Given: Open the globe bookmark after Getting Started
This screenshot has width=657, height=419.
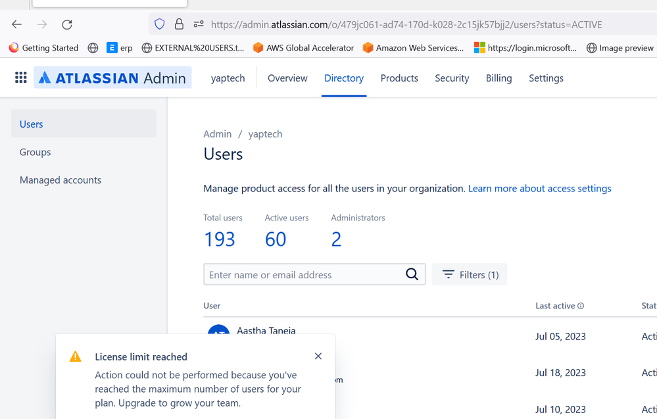Looking at the screenshot, I should [93, 48].
